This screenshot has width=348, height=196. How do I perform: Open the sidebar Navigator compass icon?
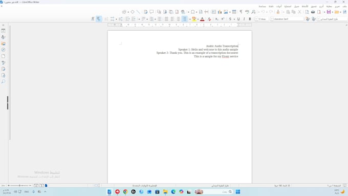click(3, 50)
